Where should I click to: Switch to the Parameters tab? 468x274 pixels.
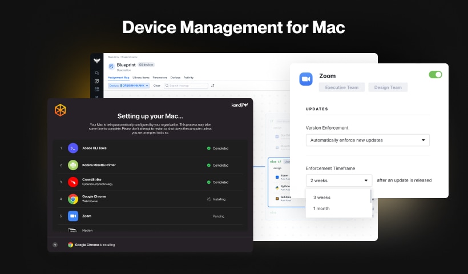[x=160, y=78]
